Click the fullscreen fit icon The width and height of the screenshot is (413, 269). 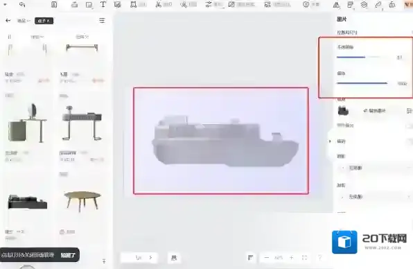coord(304,257)
